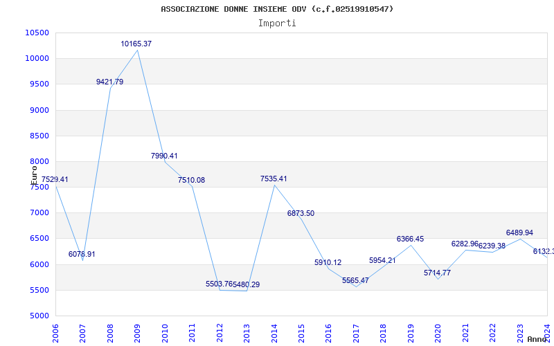
Task: Click the 8000 y-axis value
Action: click(39, 162)
